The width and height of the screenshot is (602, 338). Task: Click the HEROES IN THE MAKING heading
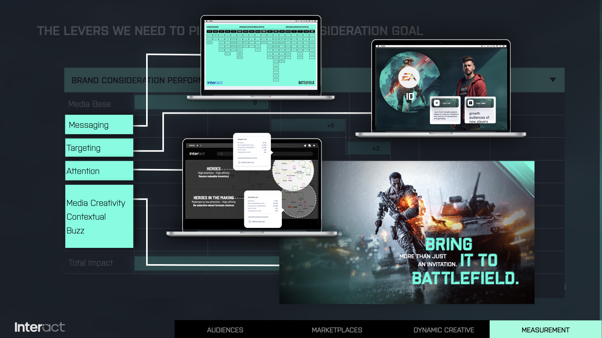click(214, 198)
